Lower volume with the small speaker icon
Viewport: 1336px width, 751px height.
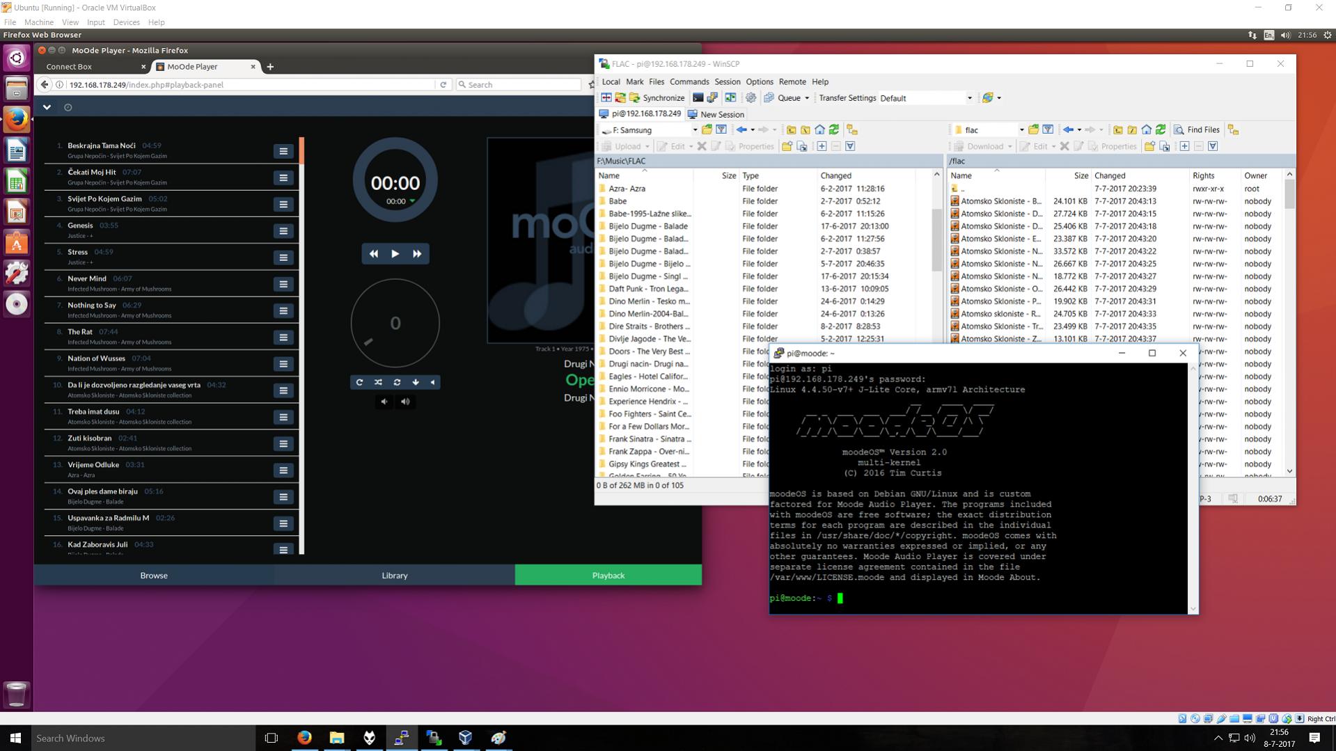coord(384,402)
